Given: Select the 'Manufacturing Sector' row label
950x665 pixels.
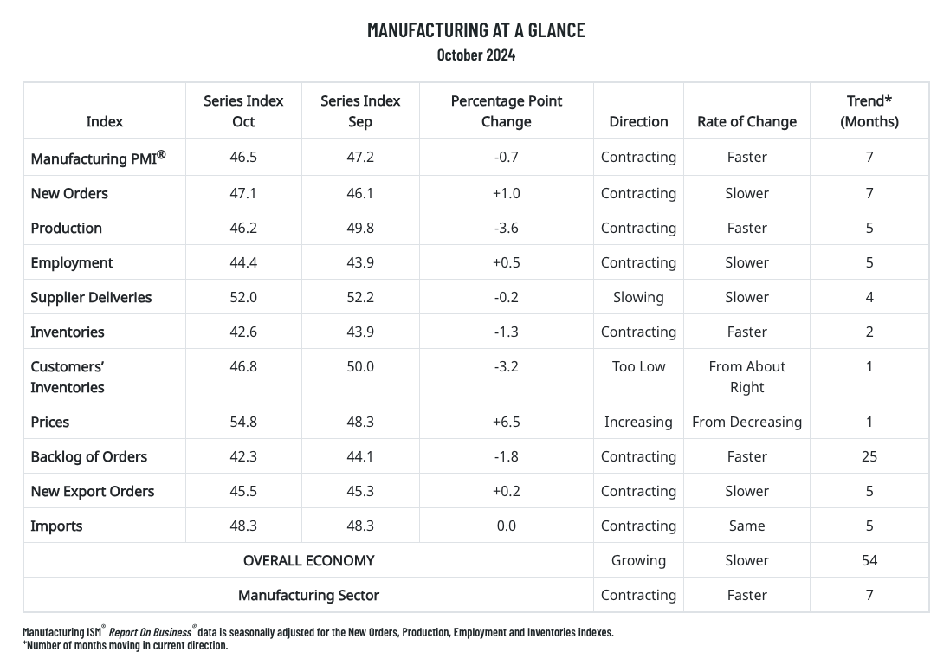Looking at the screenshot, I should pyautogui.click(x=308, y=595).
